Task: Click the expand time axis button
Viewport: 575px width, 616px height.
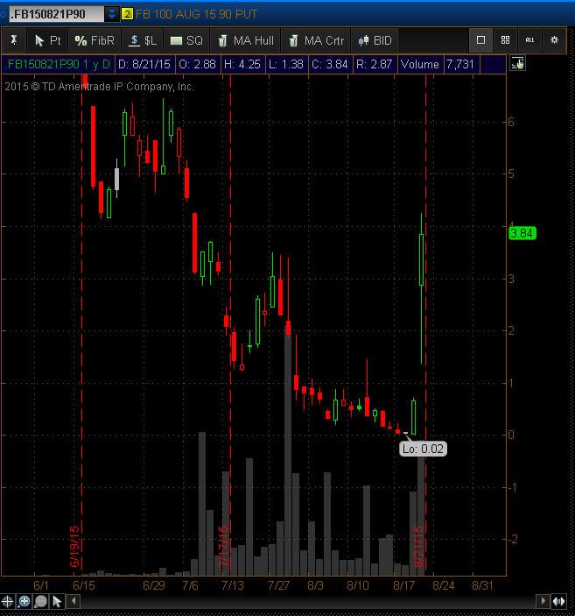Action: [x=559, y=601]
